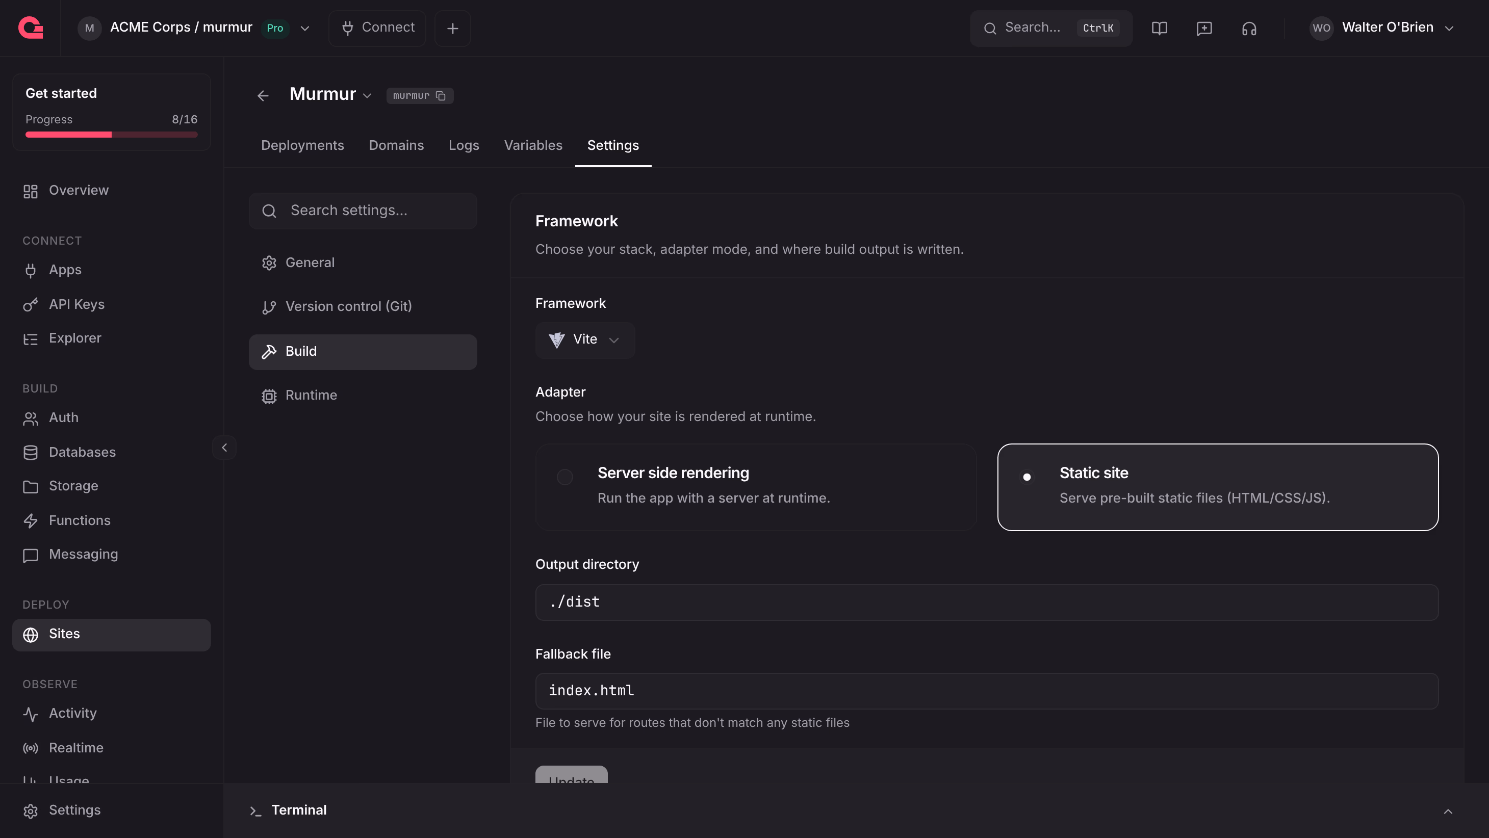Screen dimensions: 1489x838
Task: Click the Runtime chip icon
Action: (x=269, y=396)
